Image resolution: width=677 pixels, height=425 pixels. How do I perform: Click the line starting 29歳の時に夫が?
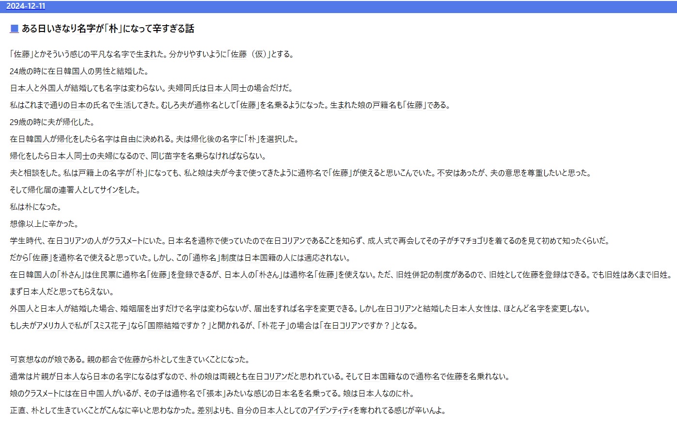point(52,122)
